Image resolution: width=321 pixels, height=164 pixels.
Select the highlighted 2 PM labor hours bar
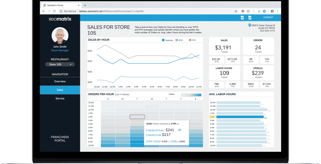(x=240, y=117)
